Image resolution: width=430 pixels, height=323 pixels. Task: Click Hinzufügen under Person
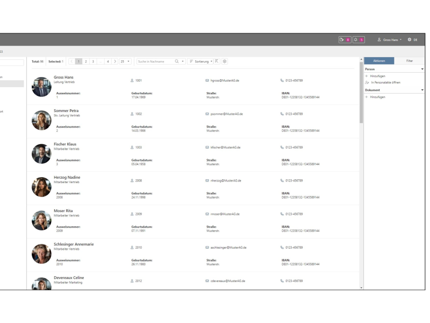click(377, 76)
